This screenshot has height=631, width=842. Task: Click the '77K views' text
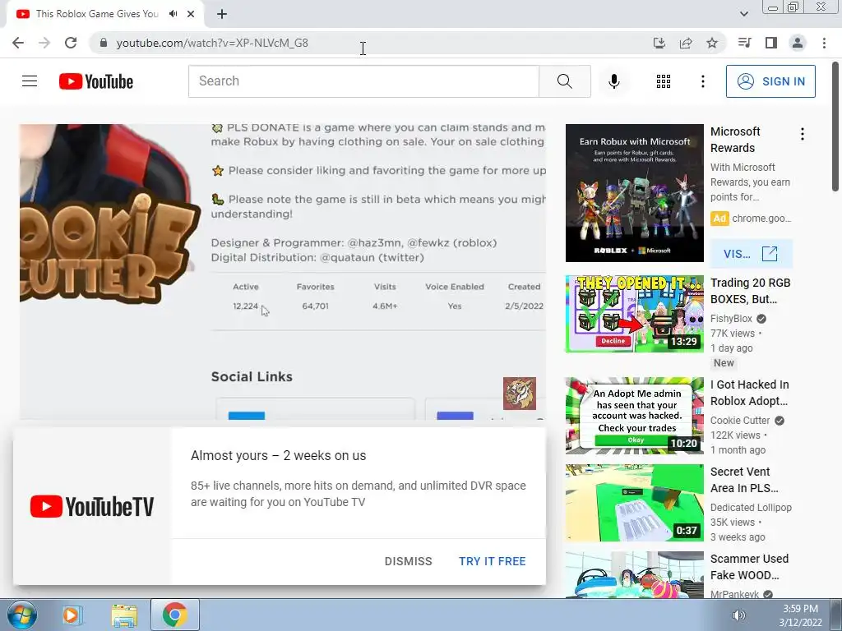coord(733,334)
